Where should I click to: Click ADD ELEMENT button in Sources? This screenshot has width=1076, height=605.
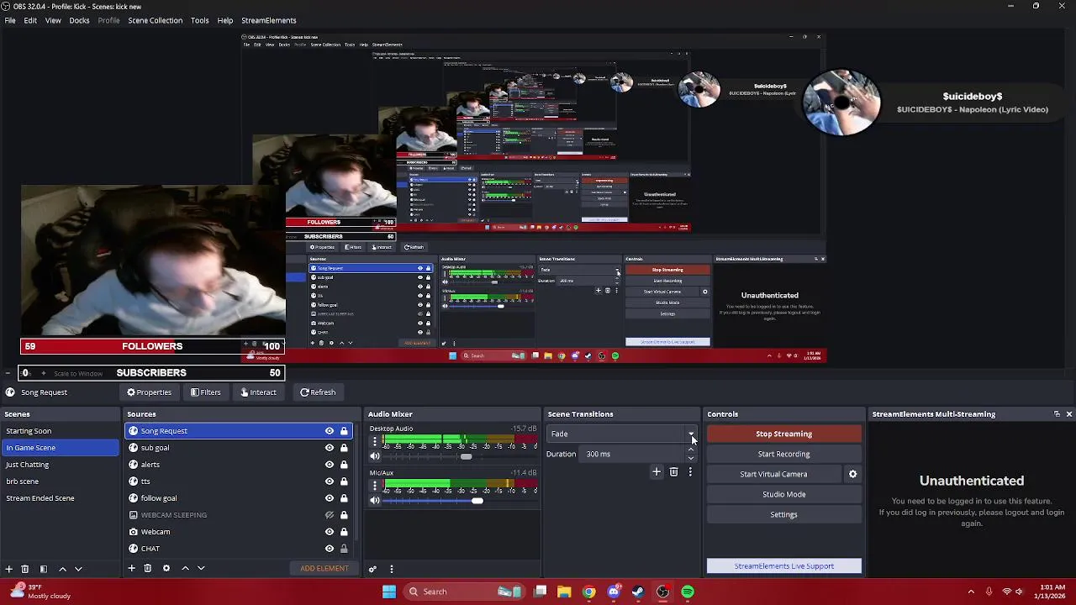click(324, 569)
